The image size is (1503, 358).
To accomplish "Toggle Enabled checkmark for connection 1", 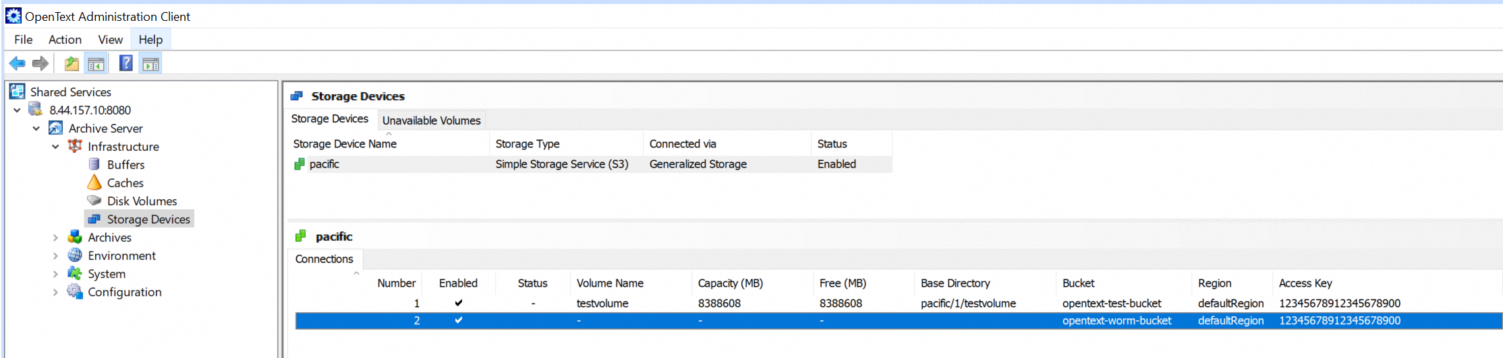I will (x=459, y=303).
